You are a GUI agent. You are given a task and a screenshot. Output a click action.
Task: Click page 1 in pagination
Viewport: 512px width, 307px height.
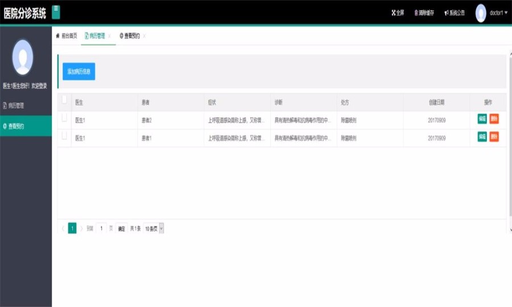pyautogui.click(x=72, y=228)
